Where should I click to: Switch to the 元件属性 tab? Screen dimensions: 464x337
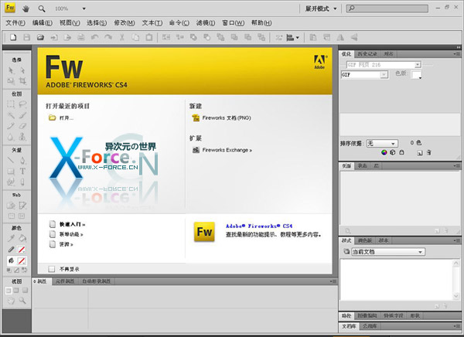(x=65, y=281)
